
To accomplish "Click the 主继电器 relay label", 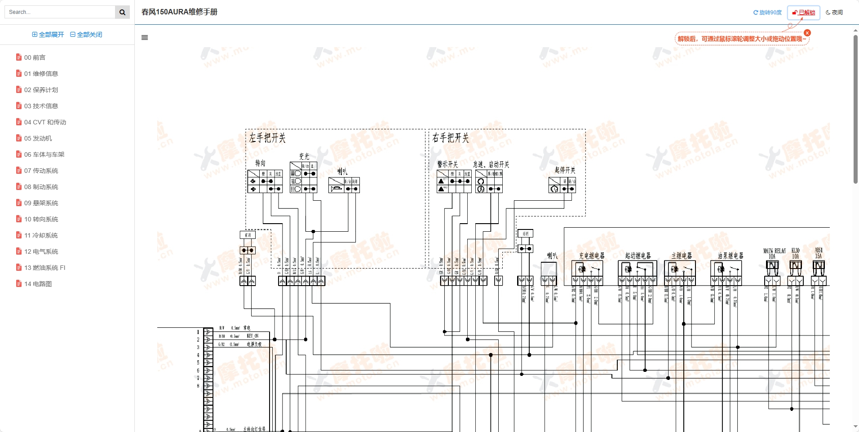I will pos(682,256).
